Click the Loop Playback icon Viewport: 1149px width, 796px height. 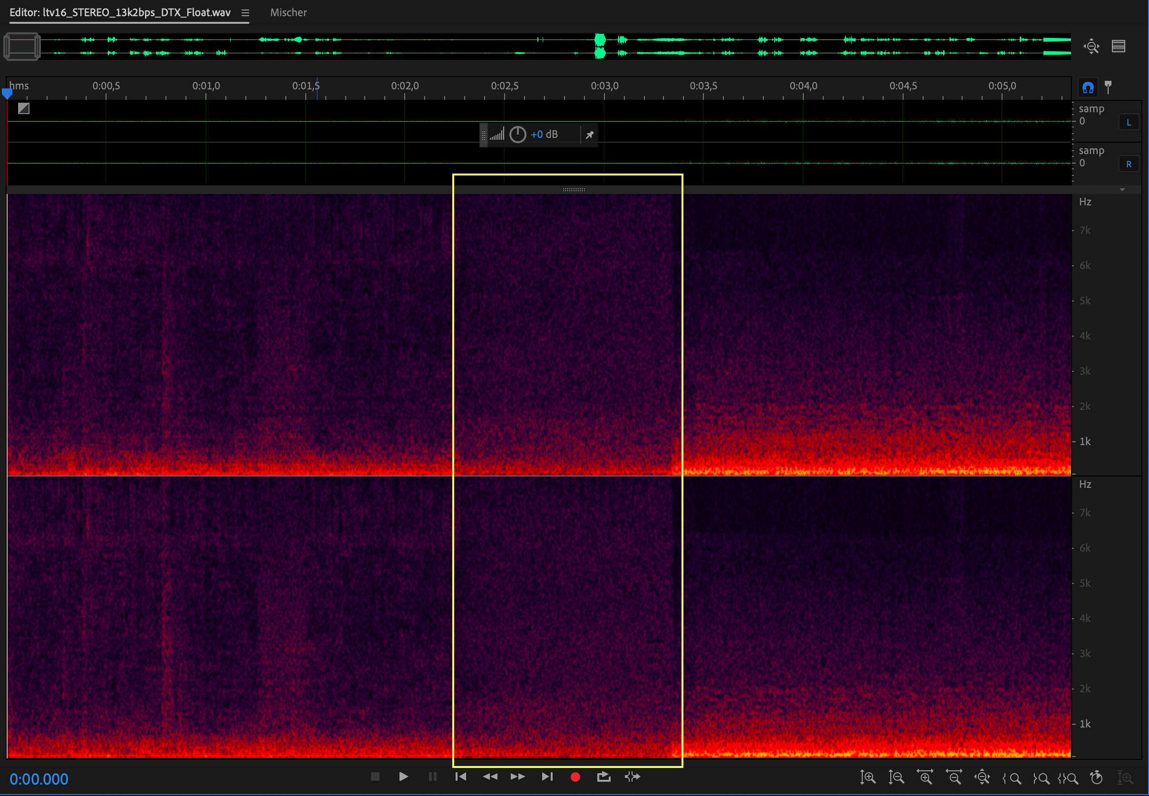click(x=604, y=777)
